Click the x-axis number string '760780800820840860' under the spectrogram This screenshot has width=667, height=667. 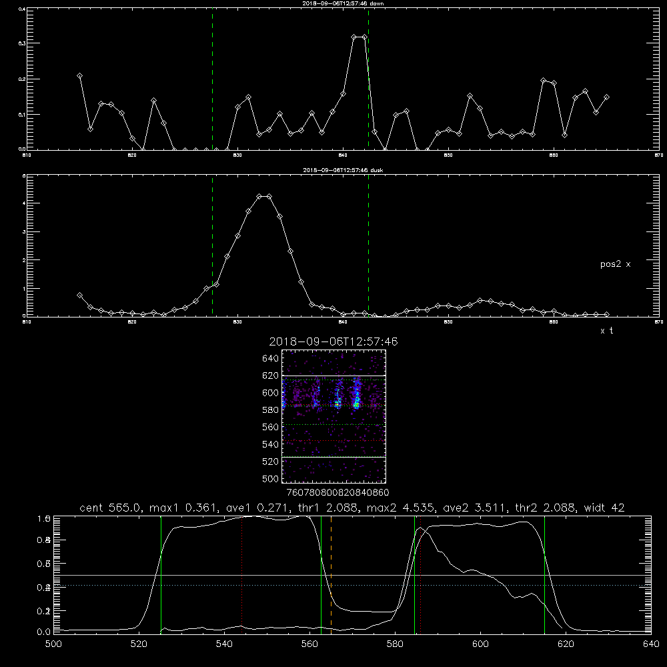point(338,493)
